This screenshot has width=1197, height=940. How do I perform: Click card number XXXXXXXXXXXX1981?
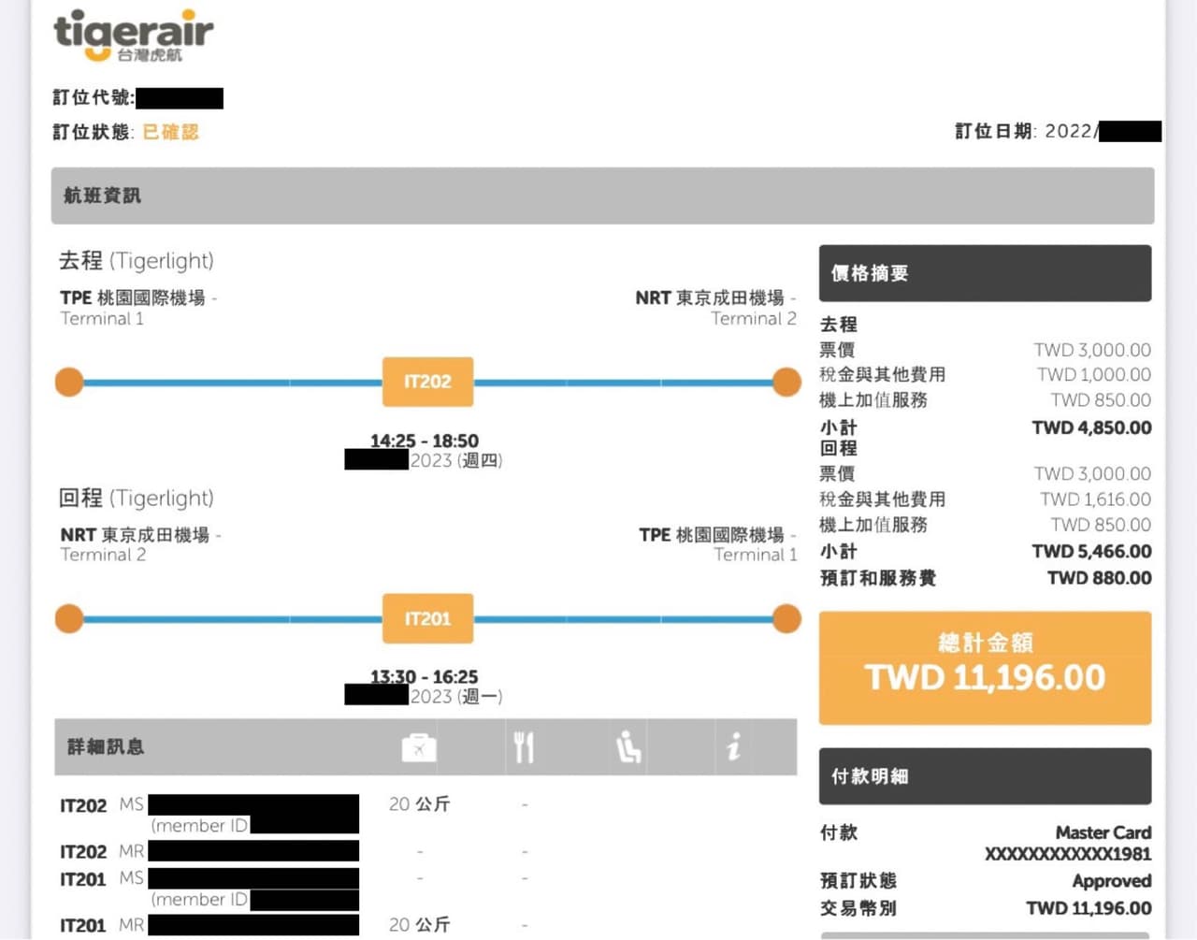coord(1068,853)
